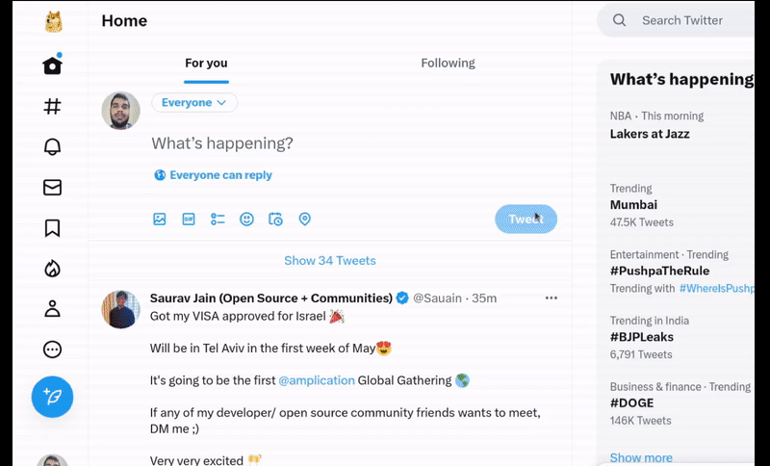Viewport: 770px width, 466px height.
Task: Open Notifications bell in sidebar
Action: (52, 146)
